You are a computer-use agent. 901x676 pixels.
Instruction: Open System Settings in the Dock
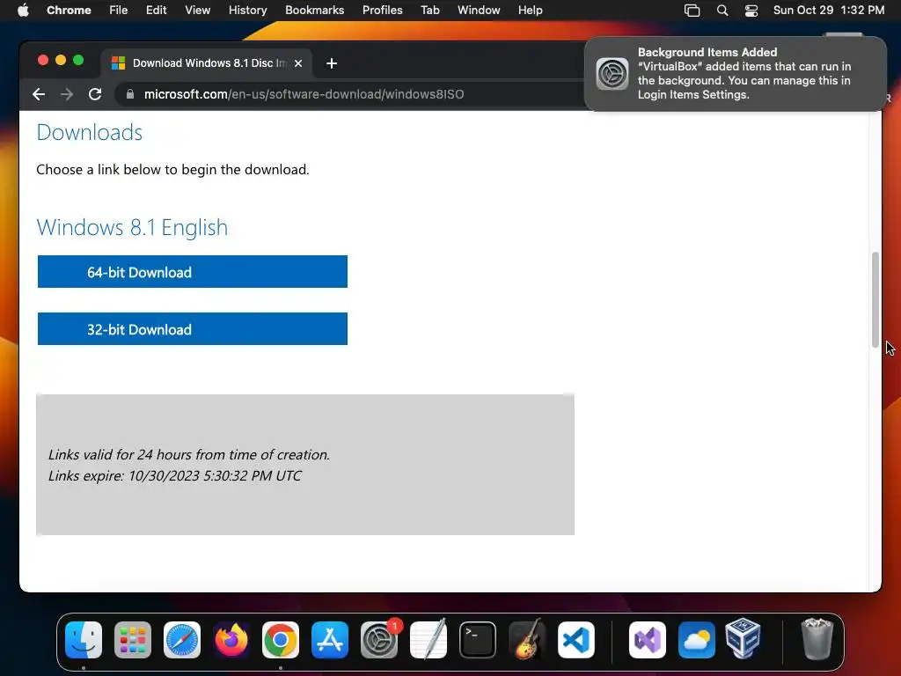(x=379, y=640)
